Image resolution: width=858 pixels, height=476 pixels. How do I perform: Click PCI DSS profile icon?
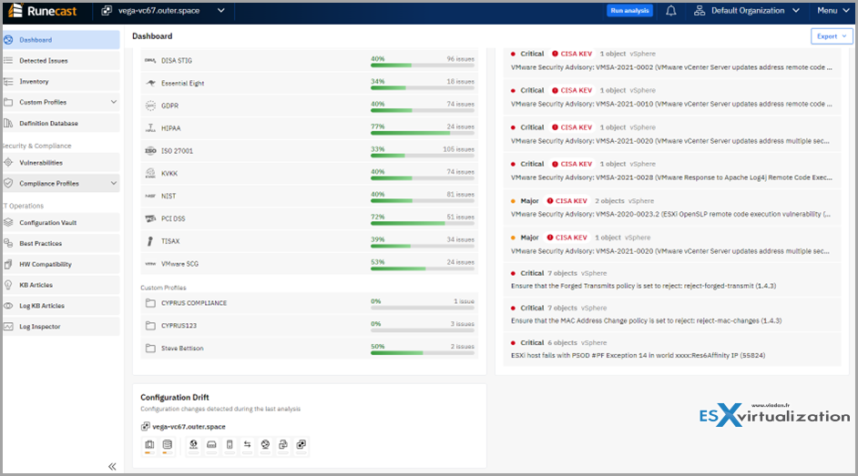click(x=150, y=218)
